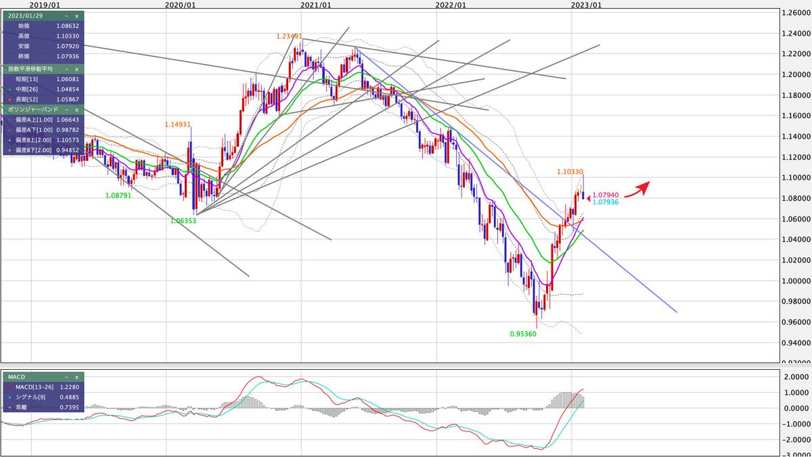Click the 2019/01 date axis label
The image size is (812, 457).
[45, 4]
